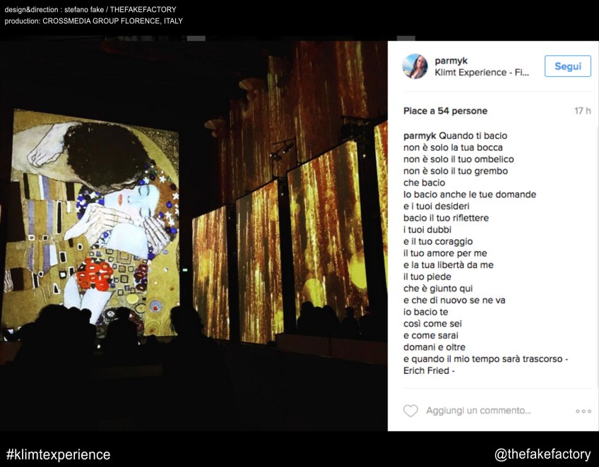Viewport: 599px width, 467px height.
Task: Click the projected Kiss painting in photo
Action: pos(91,223)
